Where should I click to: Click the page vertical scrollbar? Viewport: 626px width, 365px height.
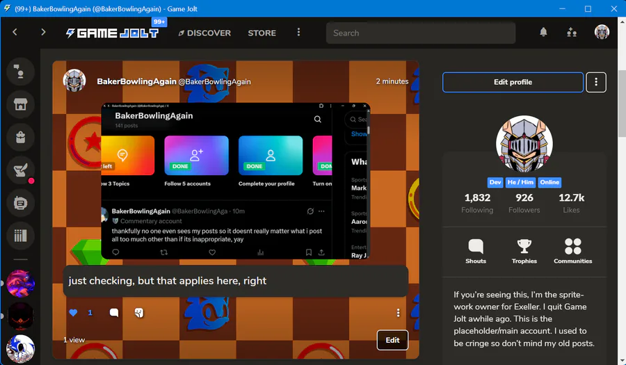pyautogui.click(x=622, y=104)
